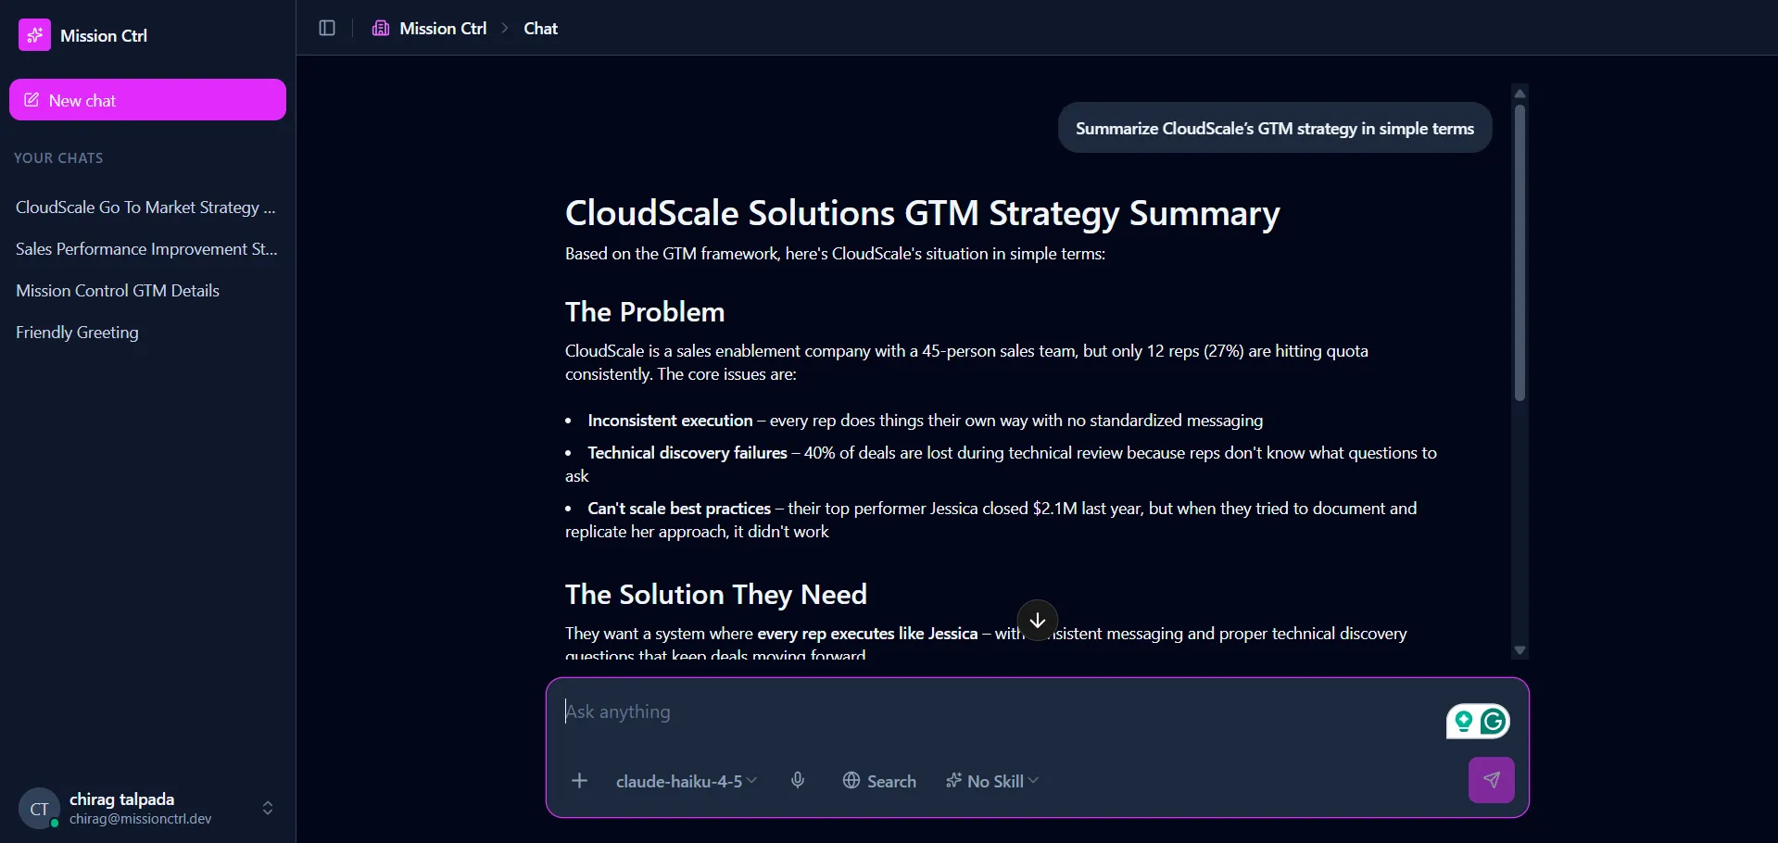Click the account switcher chevrons beside chirag talpada
This screenshot has width=1778, height=843.
tap(268, 807)
